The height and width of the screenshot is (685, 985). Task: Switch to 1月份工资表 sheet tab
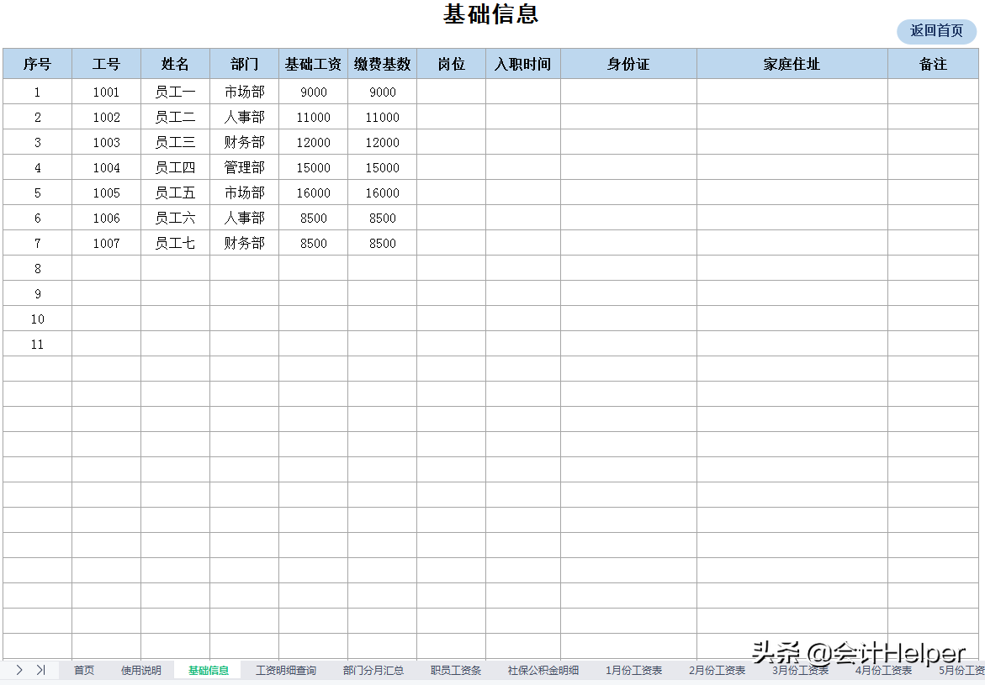pyautogui.click(x=634, y=670)
